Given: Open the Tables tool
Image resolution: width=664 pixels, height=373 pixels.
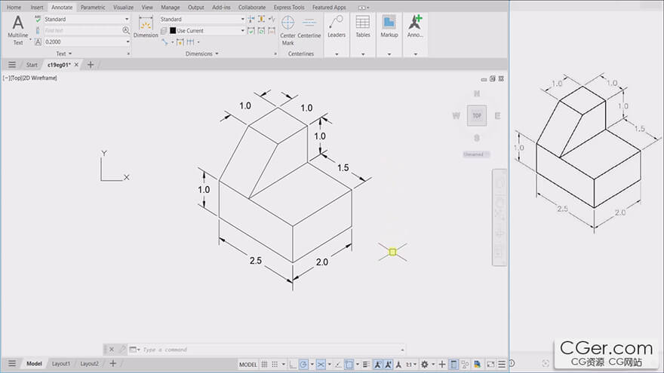Looking at the screenshot, I should coord(363,26).
